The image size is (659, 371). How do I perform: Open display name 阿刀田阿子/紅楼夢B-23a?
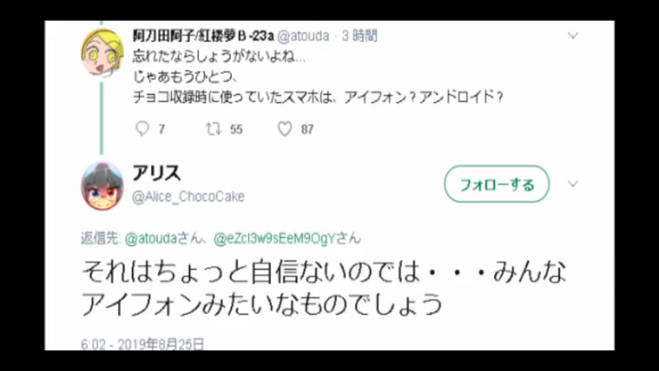click(203, 36)
